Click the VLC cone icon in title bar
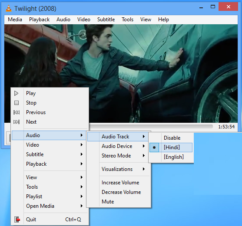Image resolution: width=242 pixels, height=226 pixels. coord(9,8)
